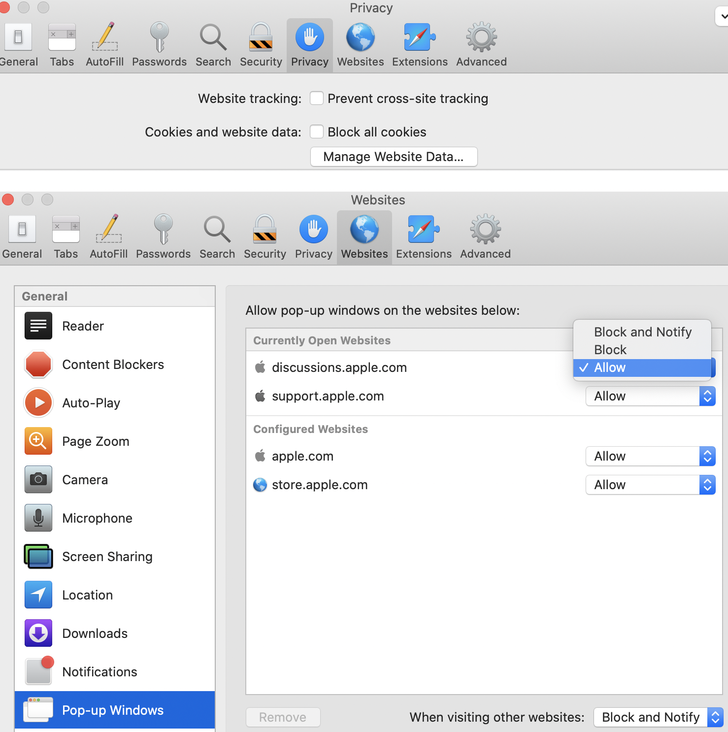Tick the Block all cookies checkbox

tap(317, 132)
